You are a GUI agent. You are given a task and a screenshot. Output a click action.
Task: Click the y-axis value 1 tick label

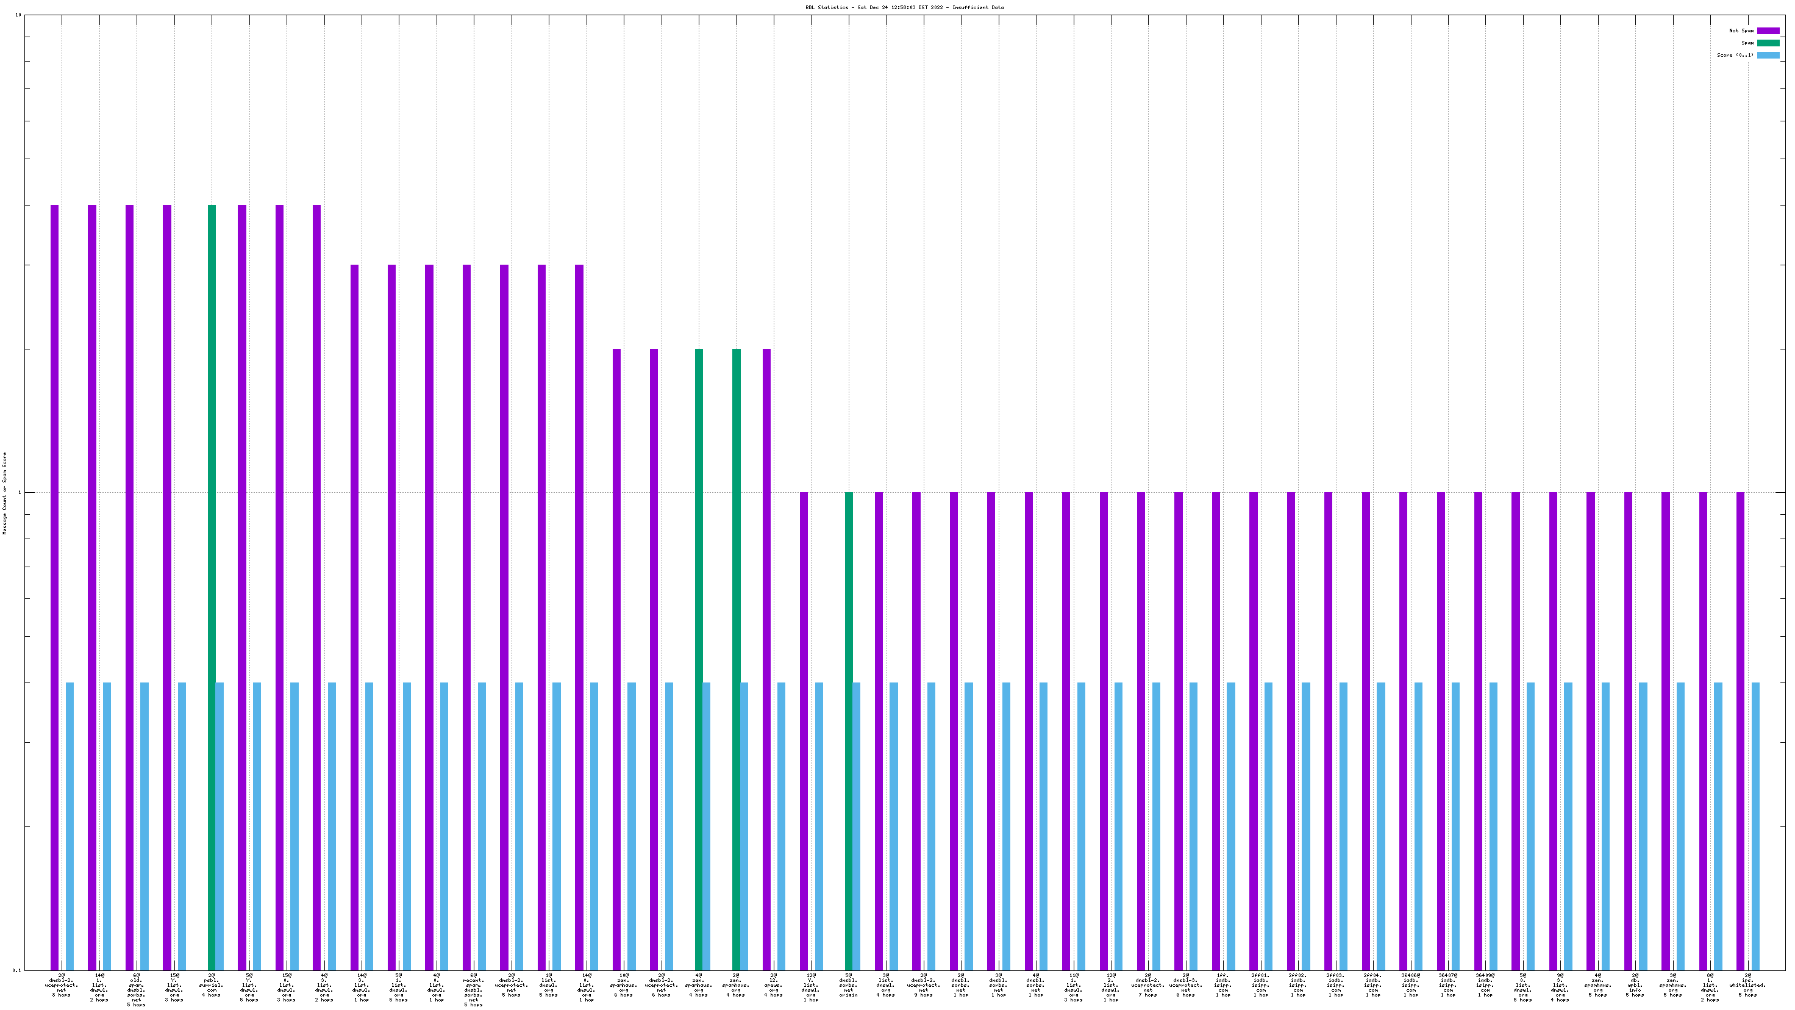coord(20,493)
